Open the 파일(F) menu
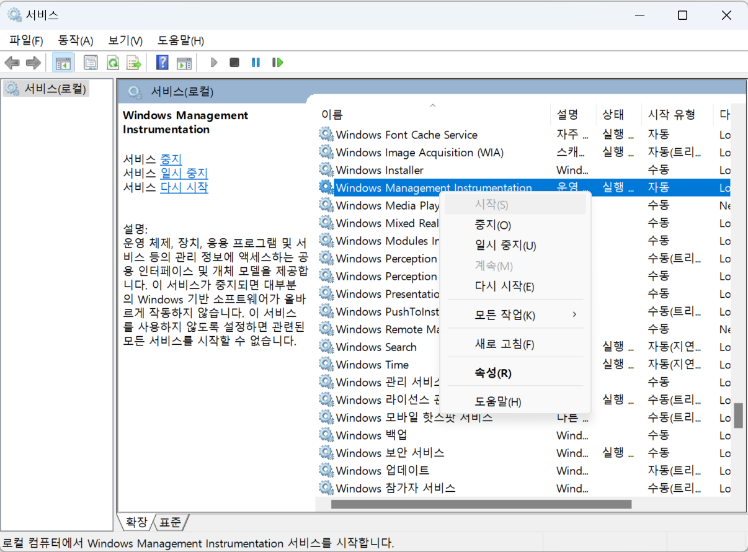The image size is (748, 552). pyautogui.click(x=27, y=41)
